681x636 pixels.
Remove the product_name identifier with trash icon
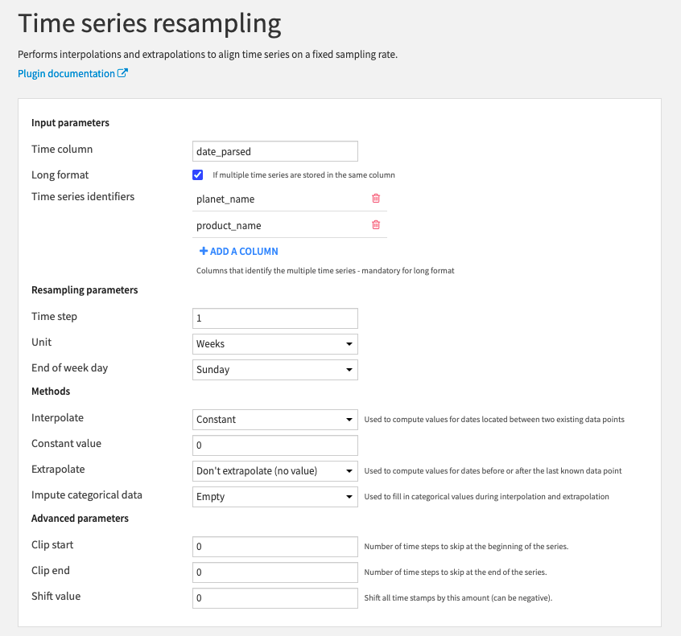pyautogui.click(x=375, y=225)
